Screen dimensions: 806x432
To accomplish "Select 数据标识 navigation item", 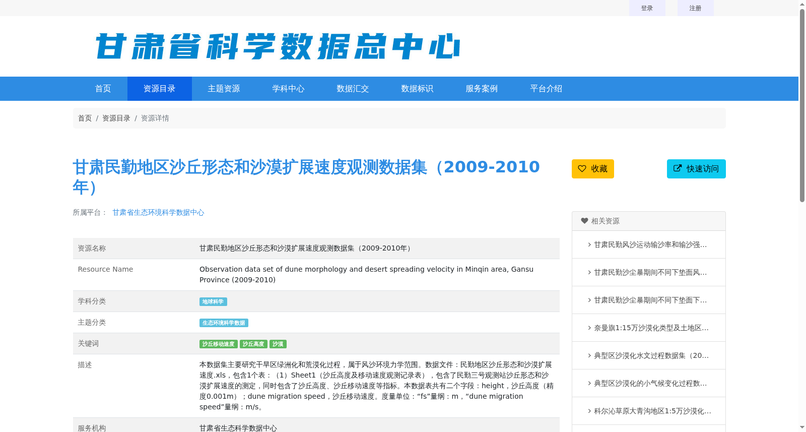I will pos(418,89).
